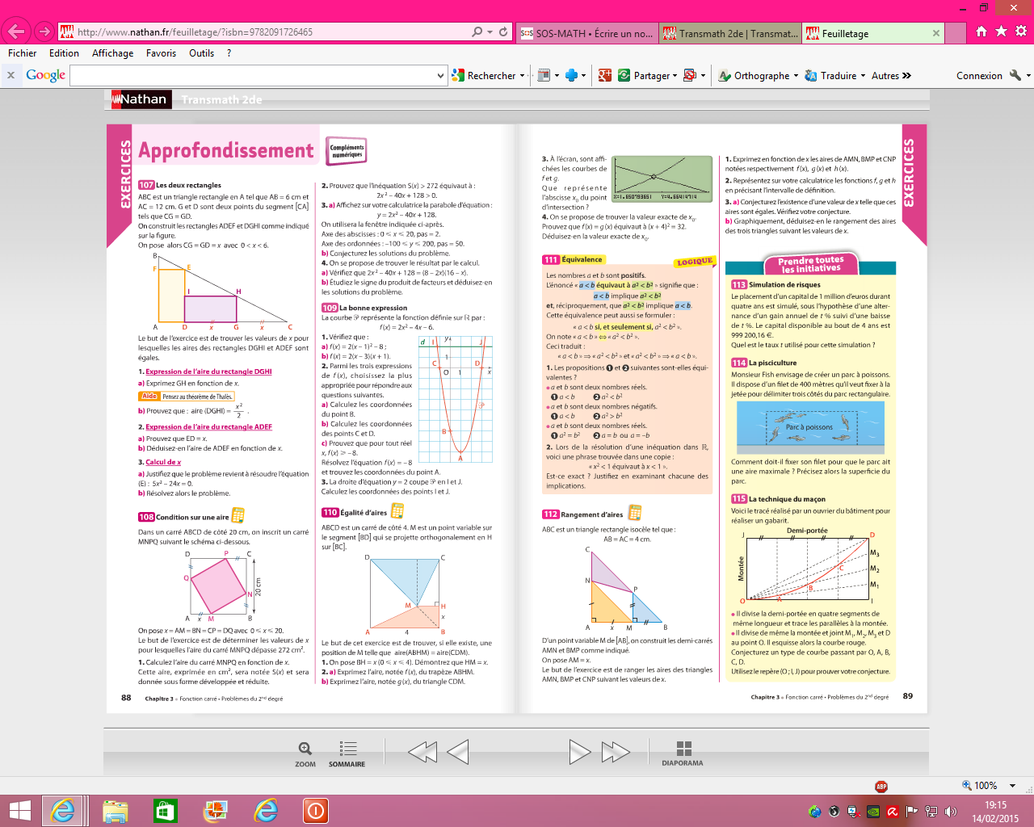Open the Traduire dropdown menu
1034x827 pixels.
click(862, 76)
